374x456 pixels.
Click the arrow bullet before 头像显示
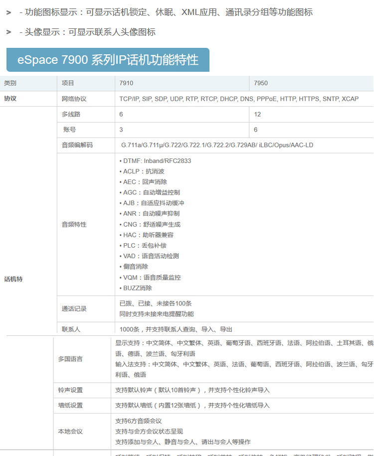click(8, 32)
